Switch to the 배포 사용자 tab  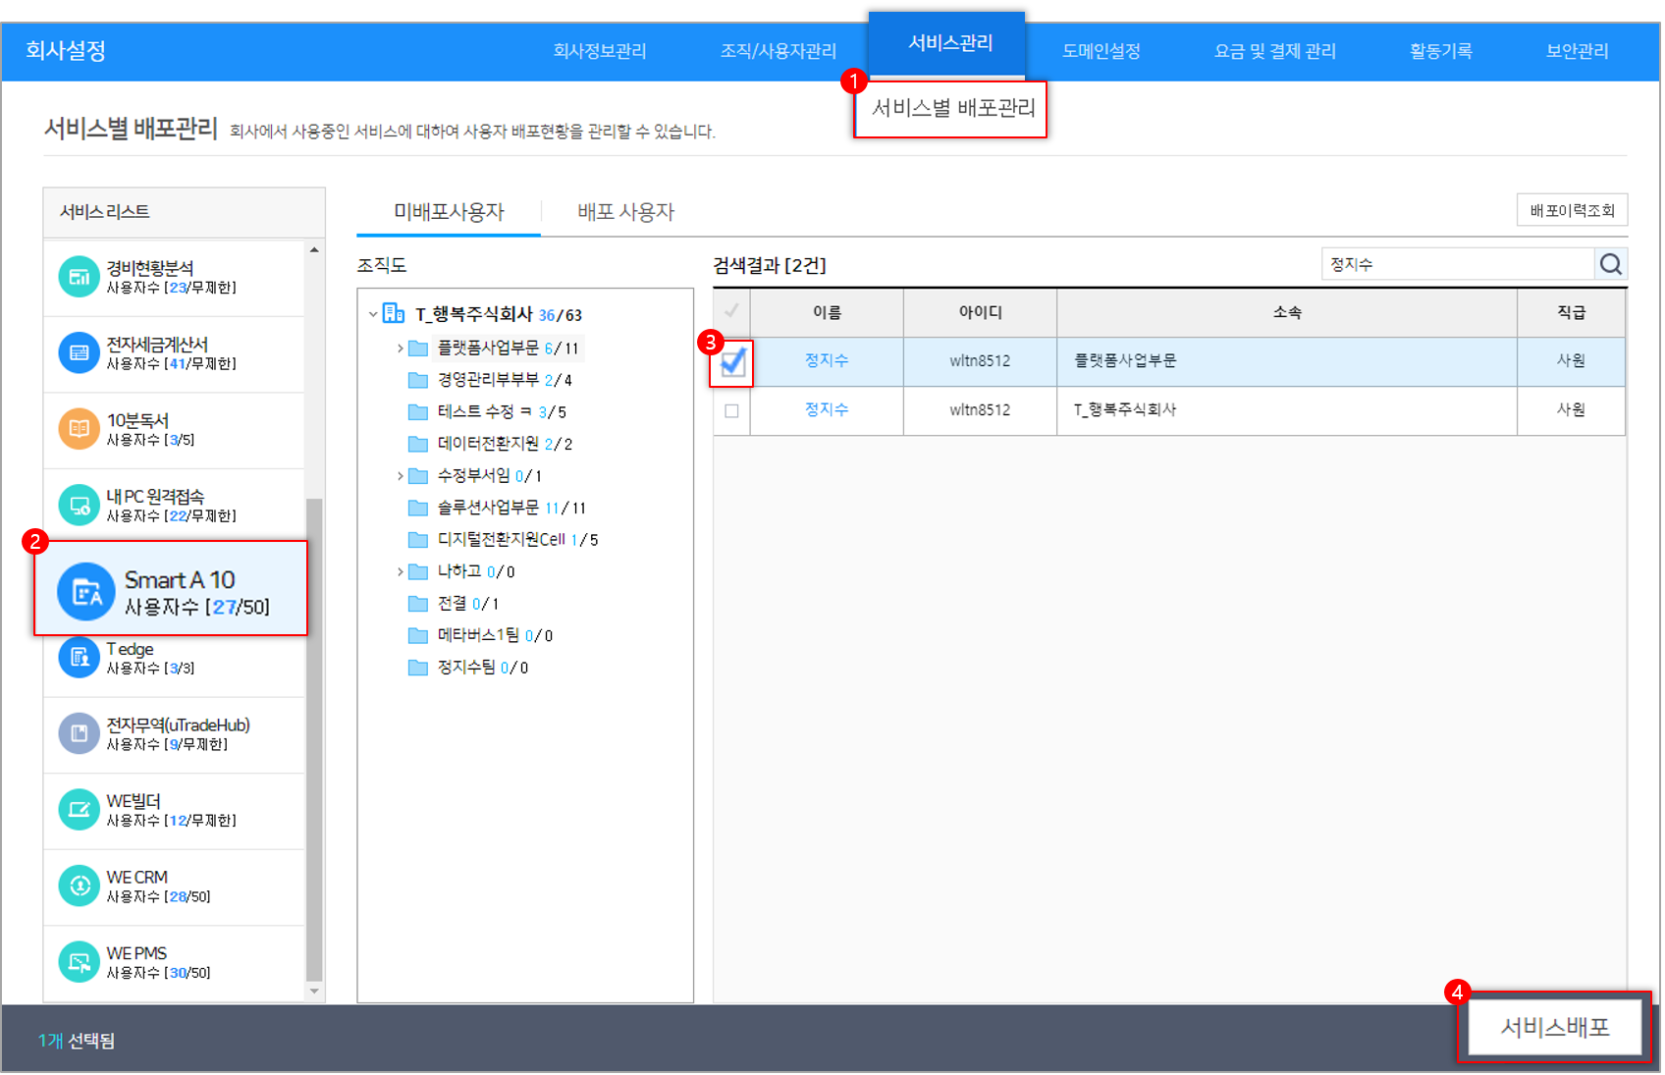625,212
